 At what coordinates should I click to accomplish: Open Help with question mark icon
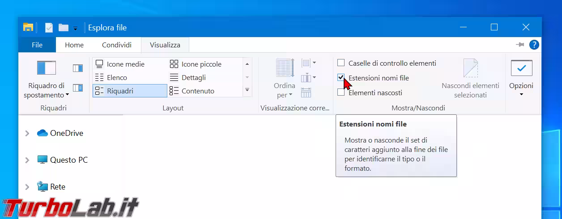534,45
